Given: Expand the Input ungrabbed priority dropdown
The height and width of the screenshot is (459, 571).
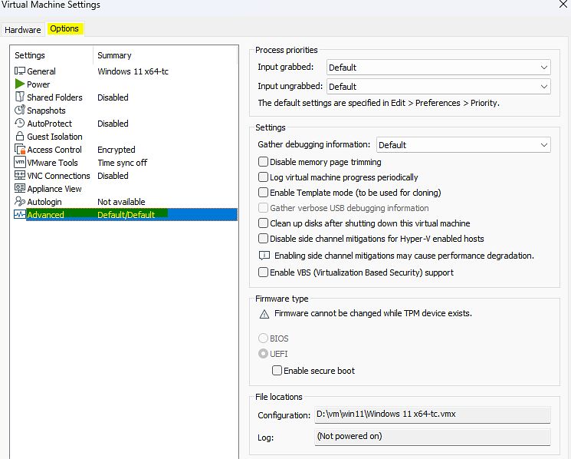Looking at the screenshot, I should (438, 87).
